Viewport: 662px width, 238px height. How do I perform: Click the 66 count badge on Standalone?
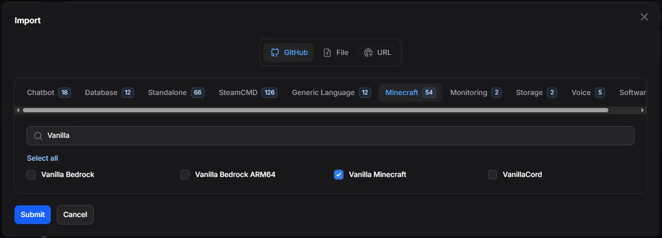(198, 93)
